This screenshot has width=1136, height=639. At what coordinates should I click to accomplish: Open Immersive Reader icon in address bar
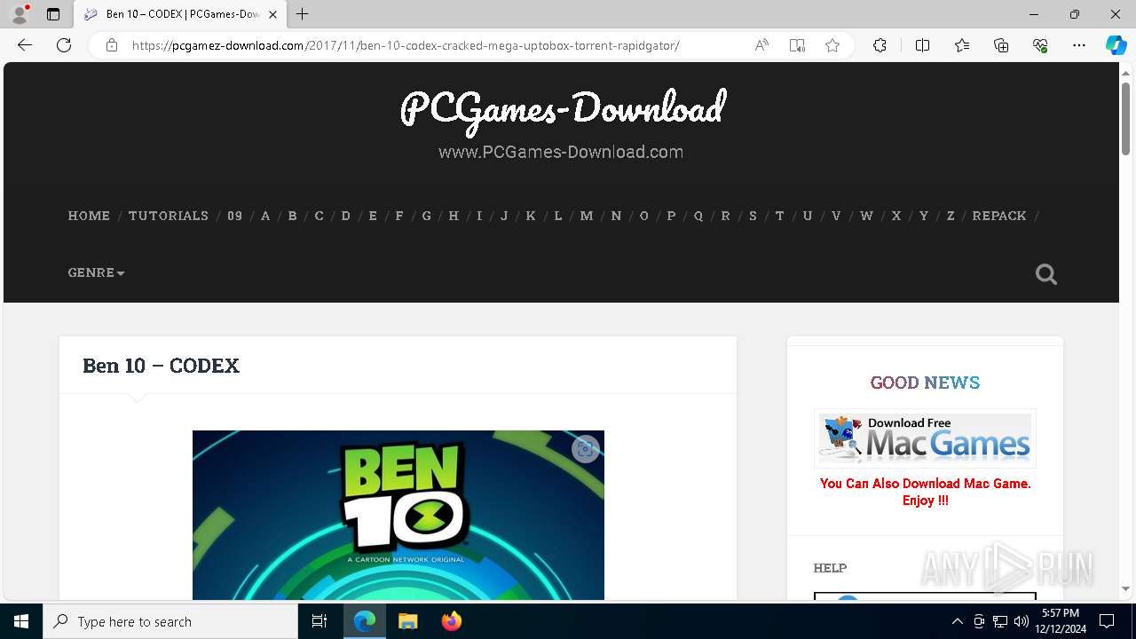[x=797, y=45]
